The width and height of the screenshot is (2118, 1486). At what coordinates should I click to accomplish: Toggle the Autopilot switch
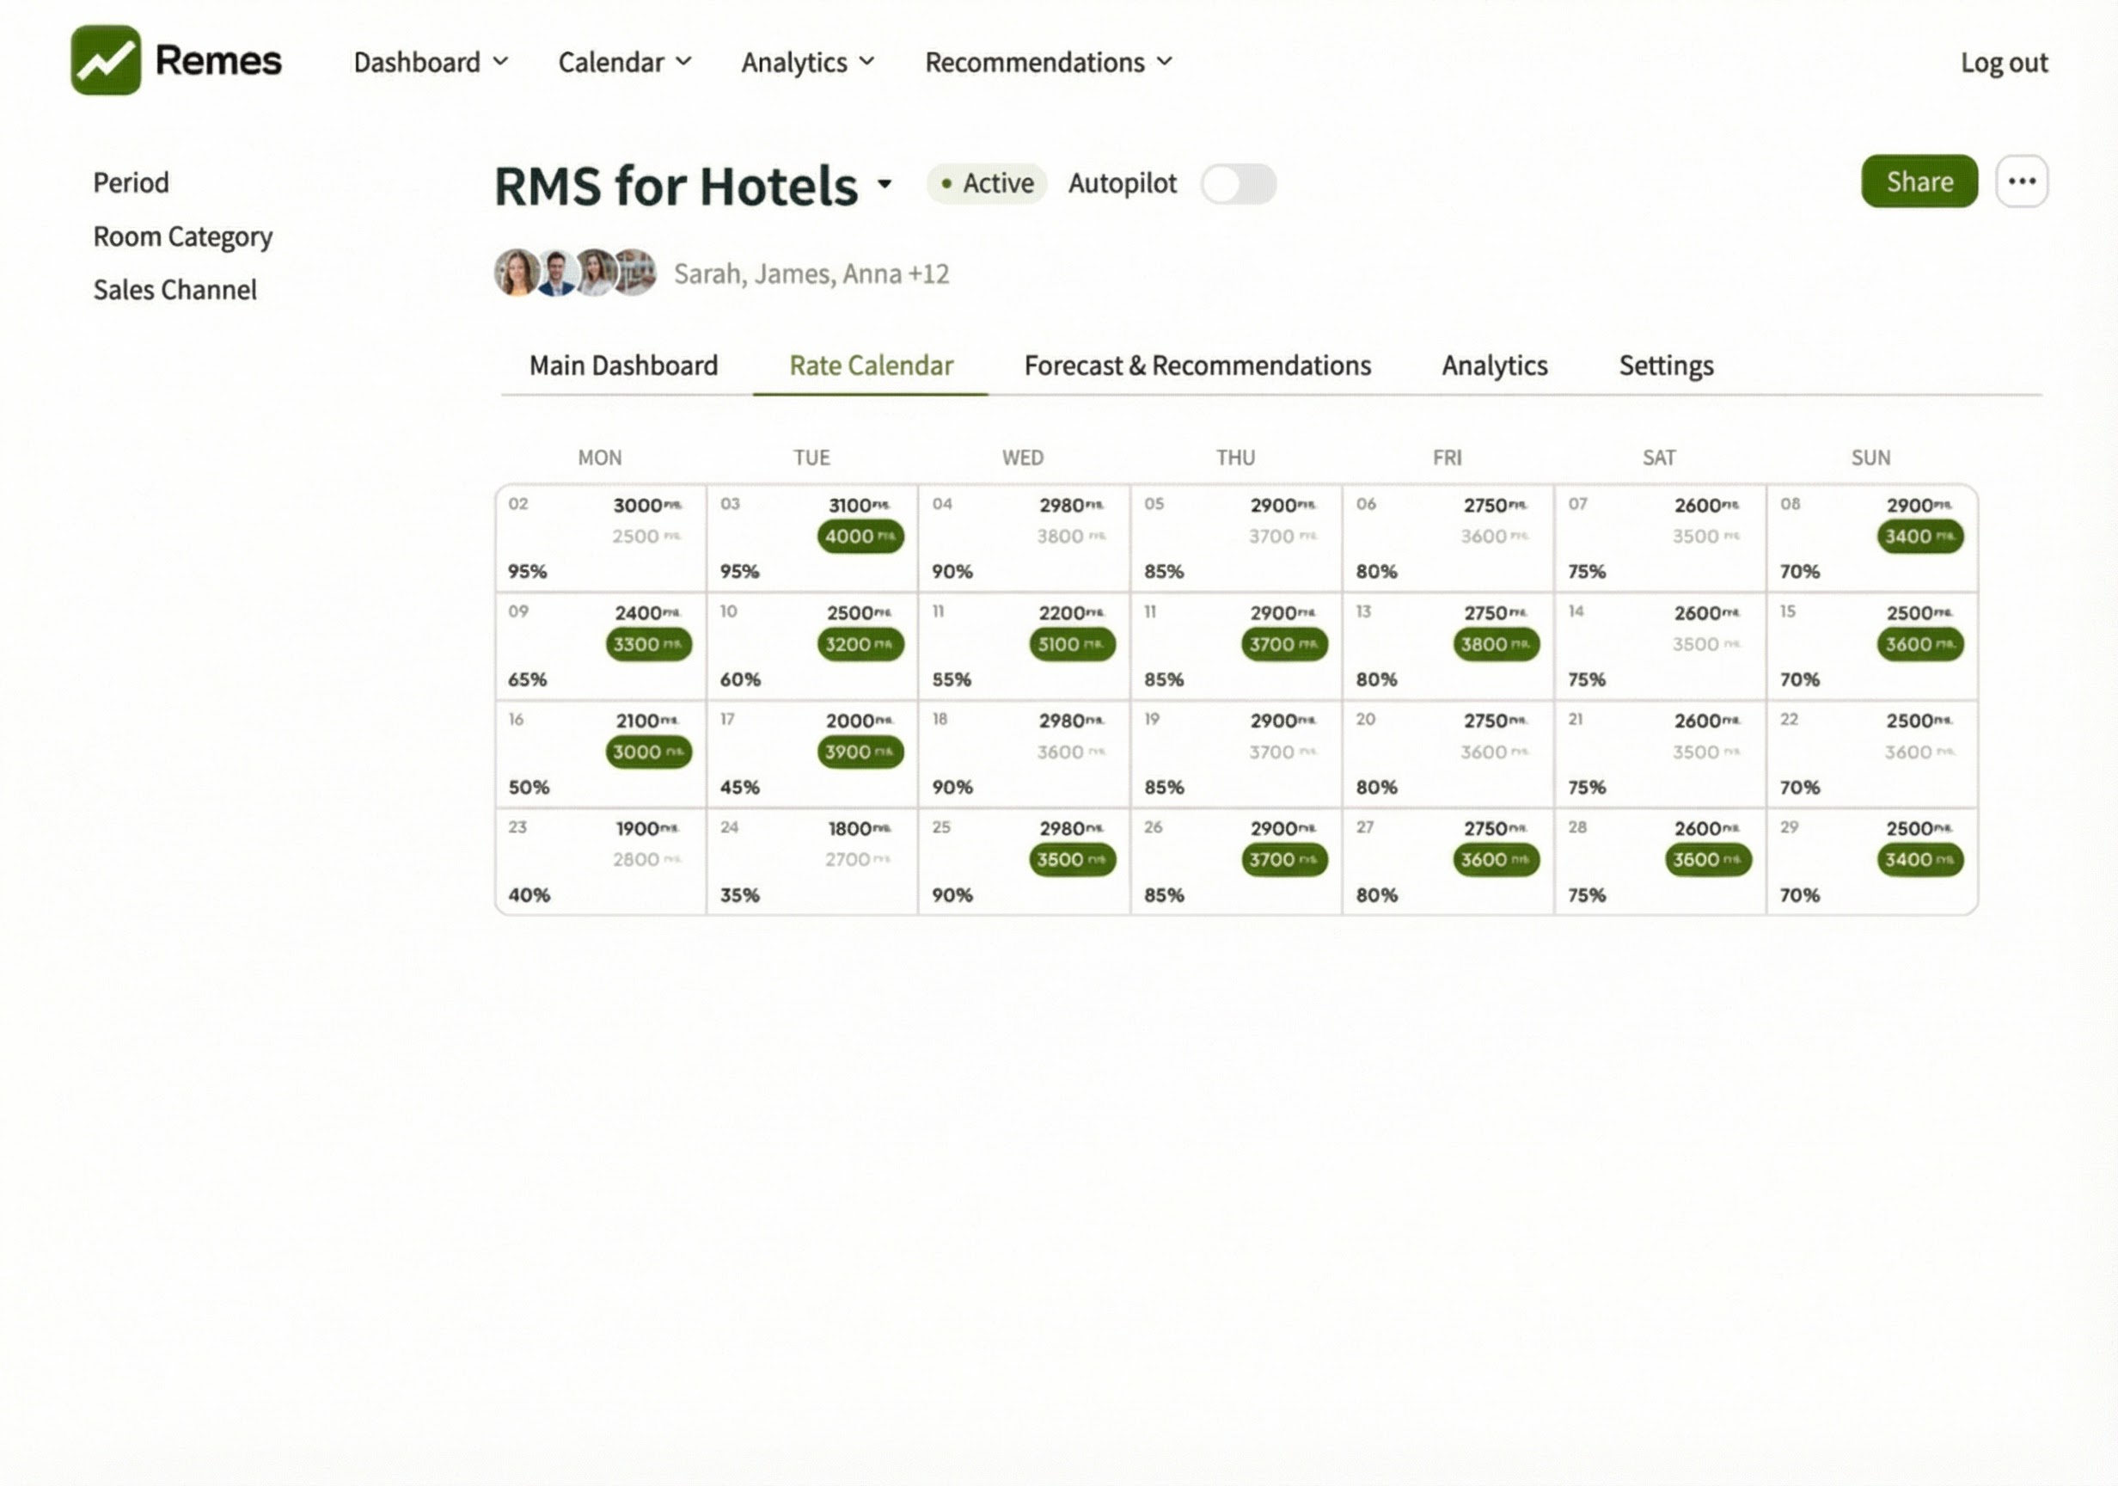[1238, 184]
